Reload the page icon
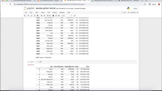This screenshot has height=91, width=162. pyautogui.click(x=10, y=4)
